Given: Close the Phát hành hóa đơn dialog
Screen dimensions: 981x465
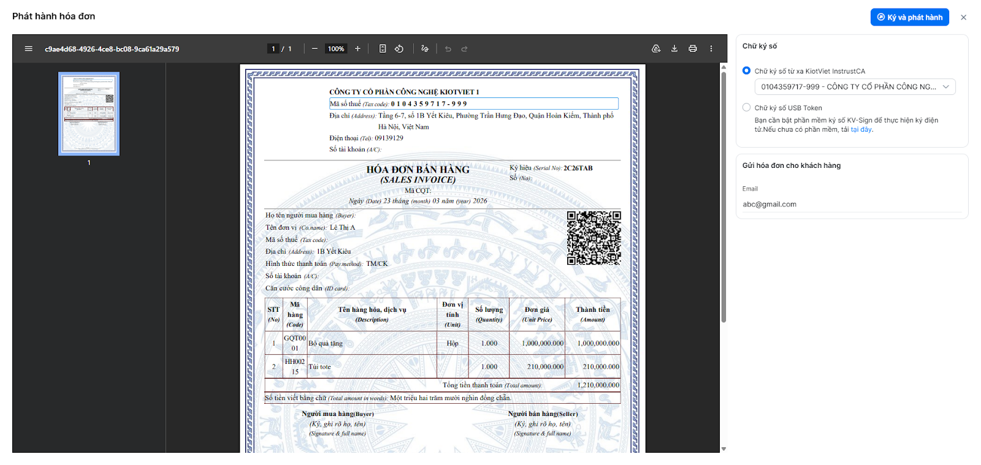Looking at the screenshot, I should (963, 17).
